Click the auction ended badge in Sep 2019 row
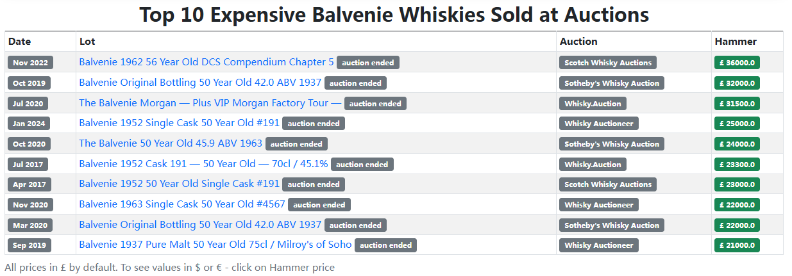Screen dimensions: 792x276 385,245
